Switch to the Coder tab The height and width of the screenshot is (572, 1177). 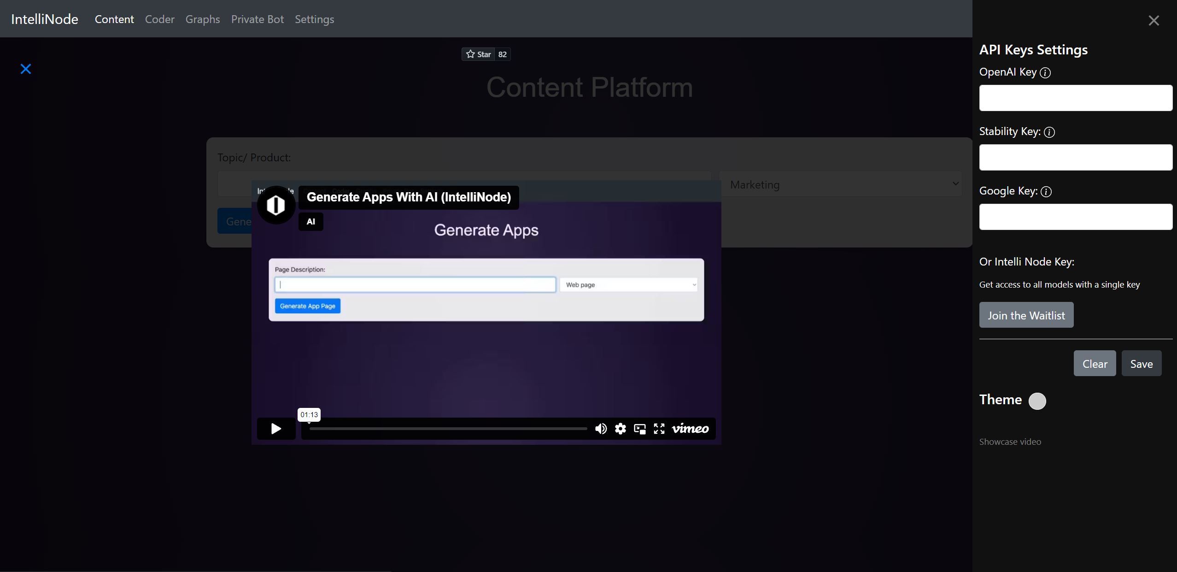tap(159, 19)
